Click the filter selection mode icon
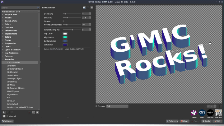The width and height of the screenshot is (224, 126). 33,112
